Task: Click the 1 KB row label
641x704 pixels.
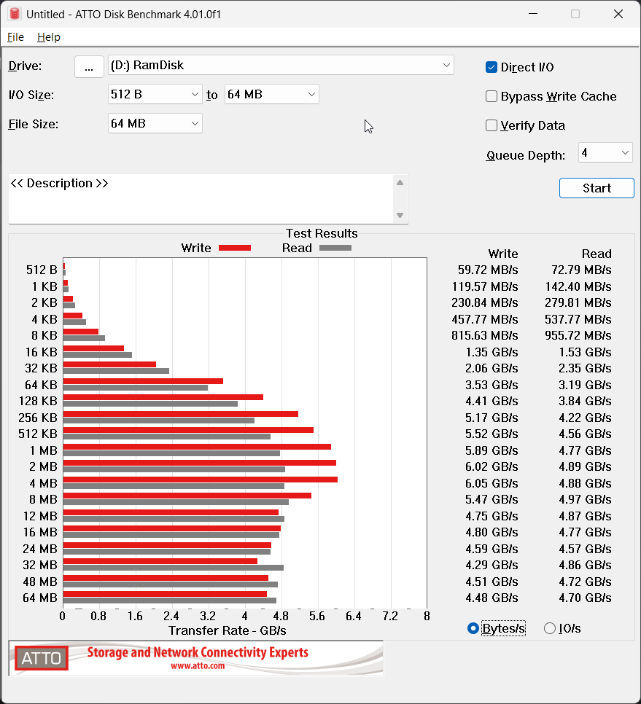Action: click(44, 286)
